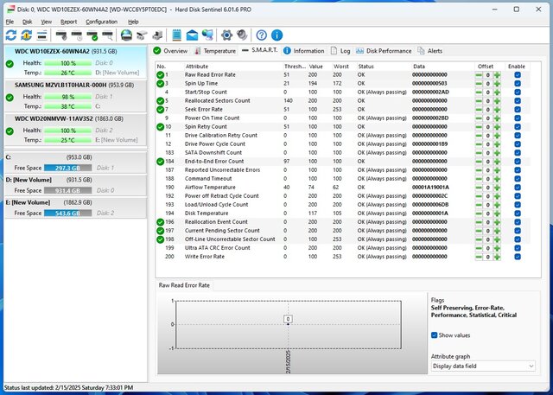Click the question mark Help icon

tap(261, 35)
